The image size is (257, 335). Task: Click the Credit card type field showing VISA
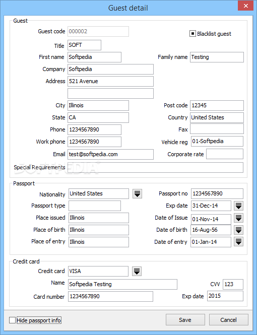[x=98, y=271]
